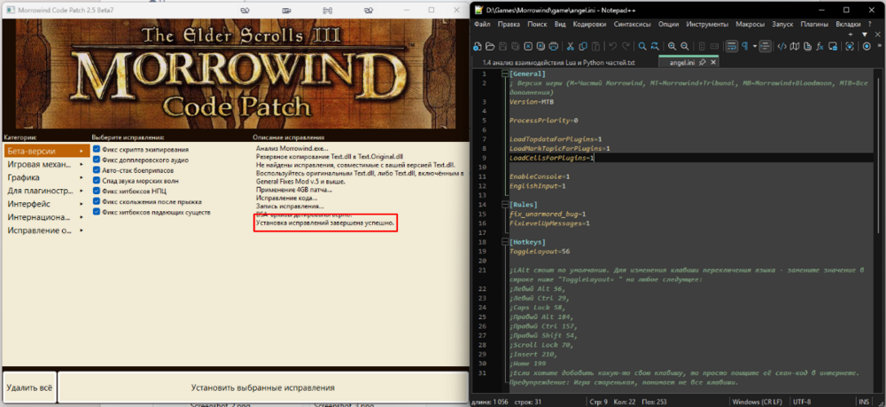Click the Zoom In toolbar icon
Screen dimensions: 886x407
click(672, 46)
